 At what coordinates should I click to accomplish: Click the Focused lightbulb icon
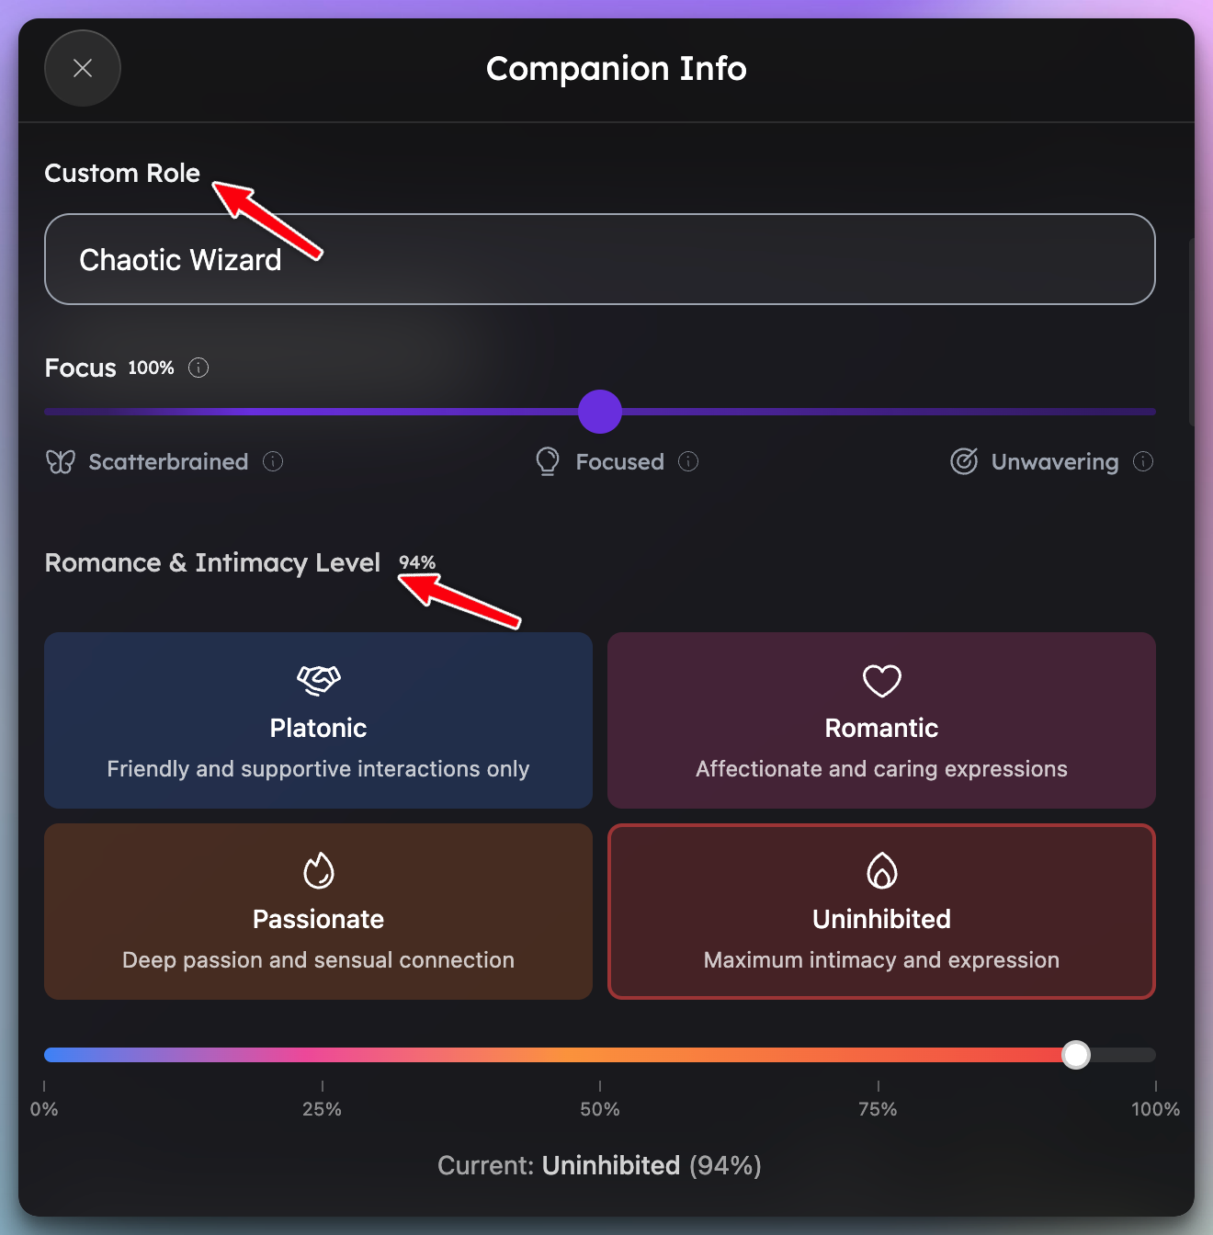click(x=548, y=461)
